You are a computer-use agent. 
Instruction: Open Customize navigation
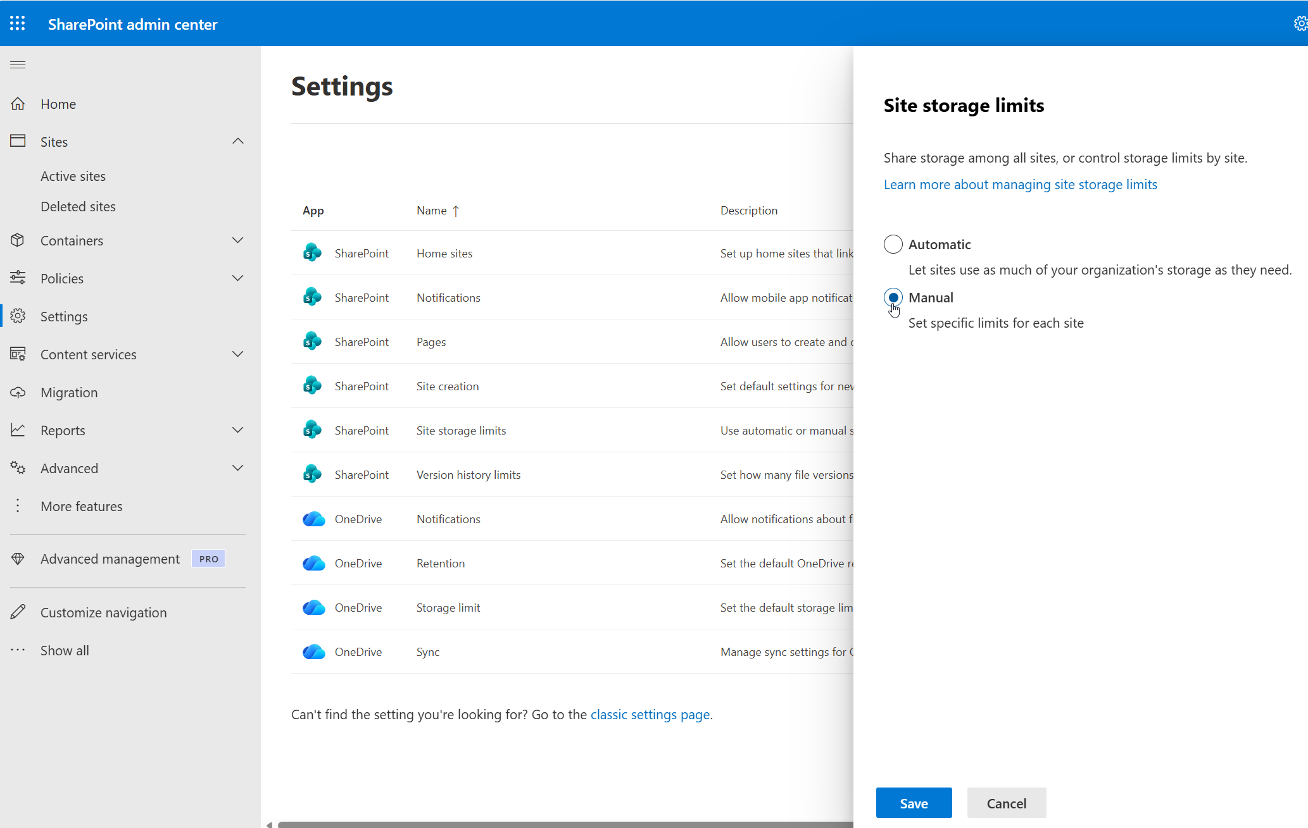[x=104, y=612]
